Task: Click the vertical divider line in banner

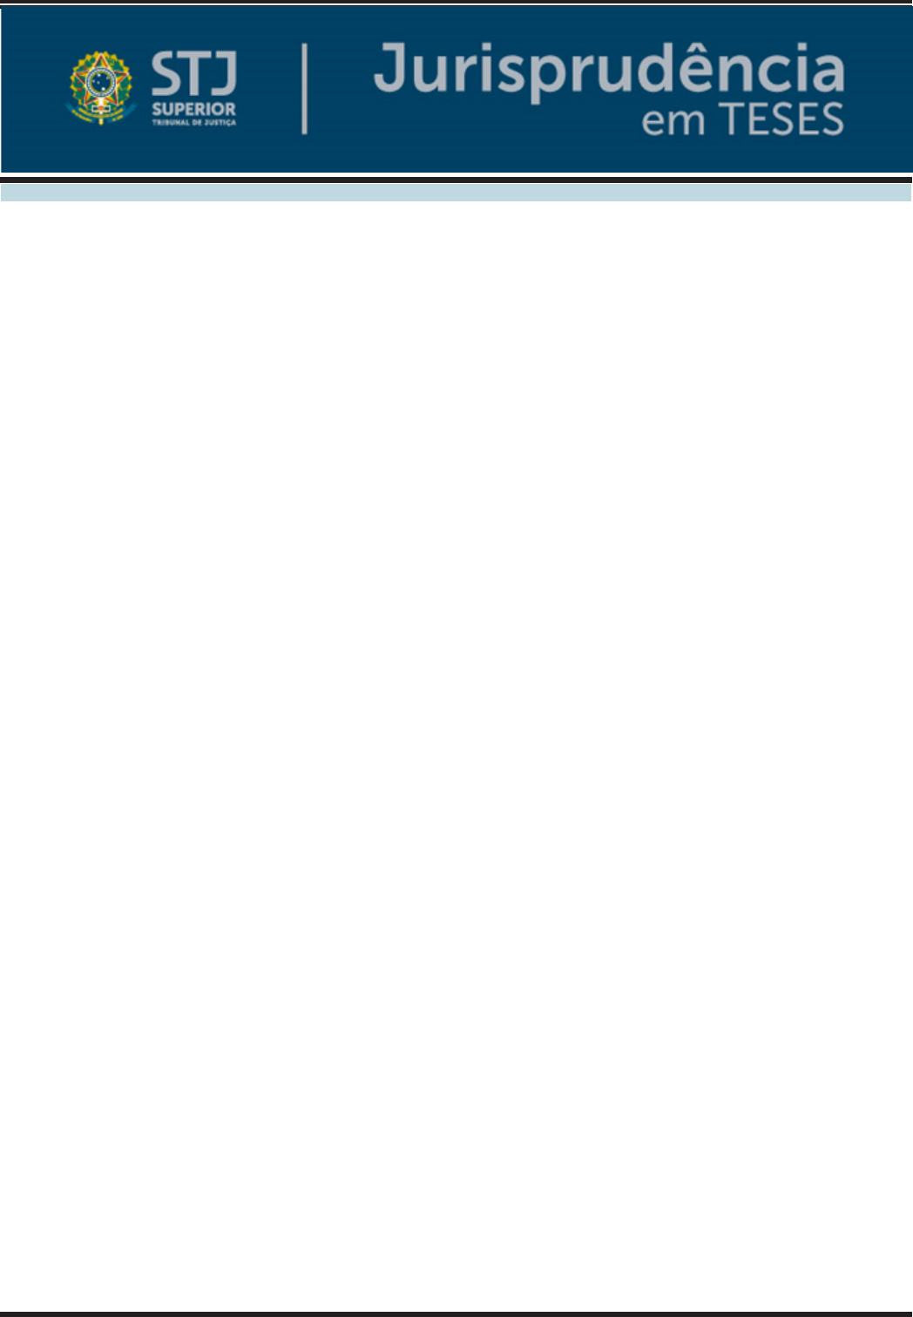Action: click(x=304, y=89)
